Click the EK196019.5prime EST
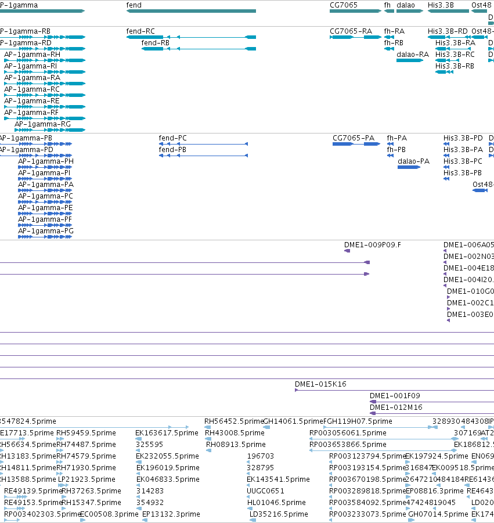 [x=138, y=474]
